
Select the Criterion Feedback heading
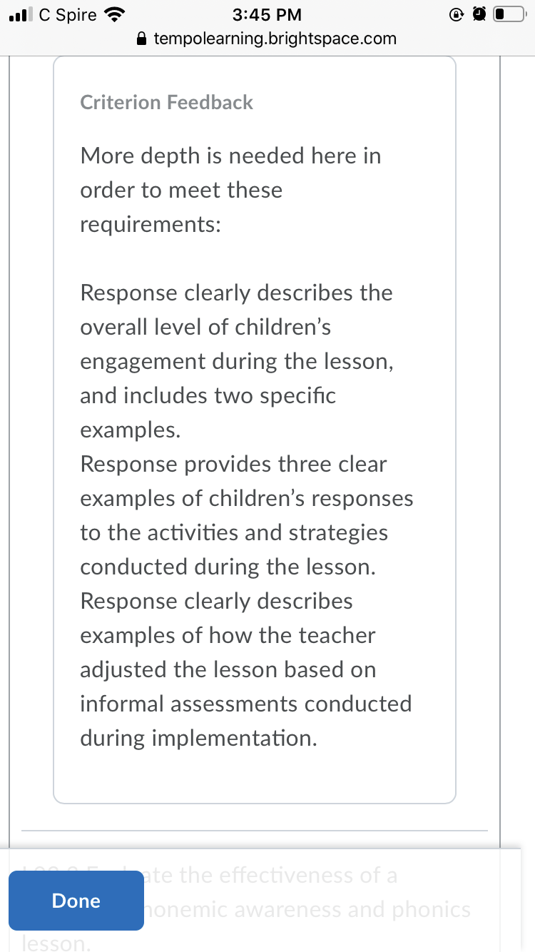(166, 102)
